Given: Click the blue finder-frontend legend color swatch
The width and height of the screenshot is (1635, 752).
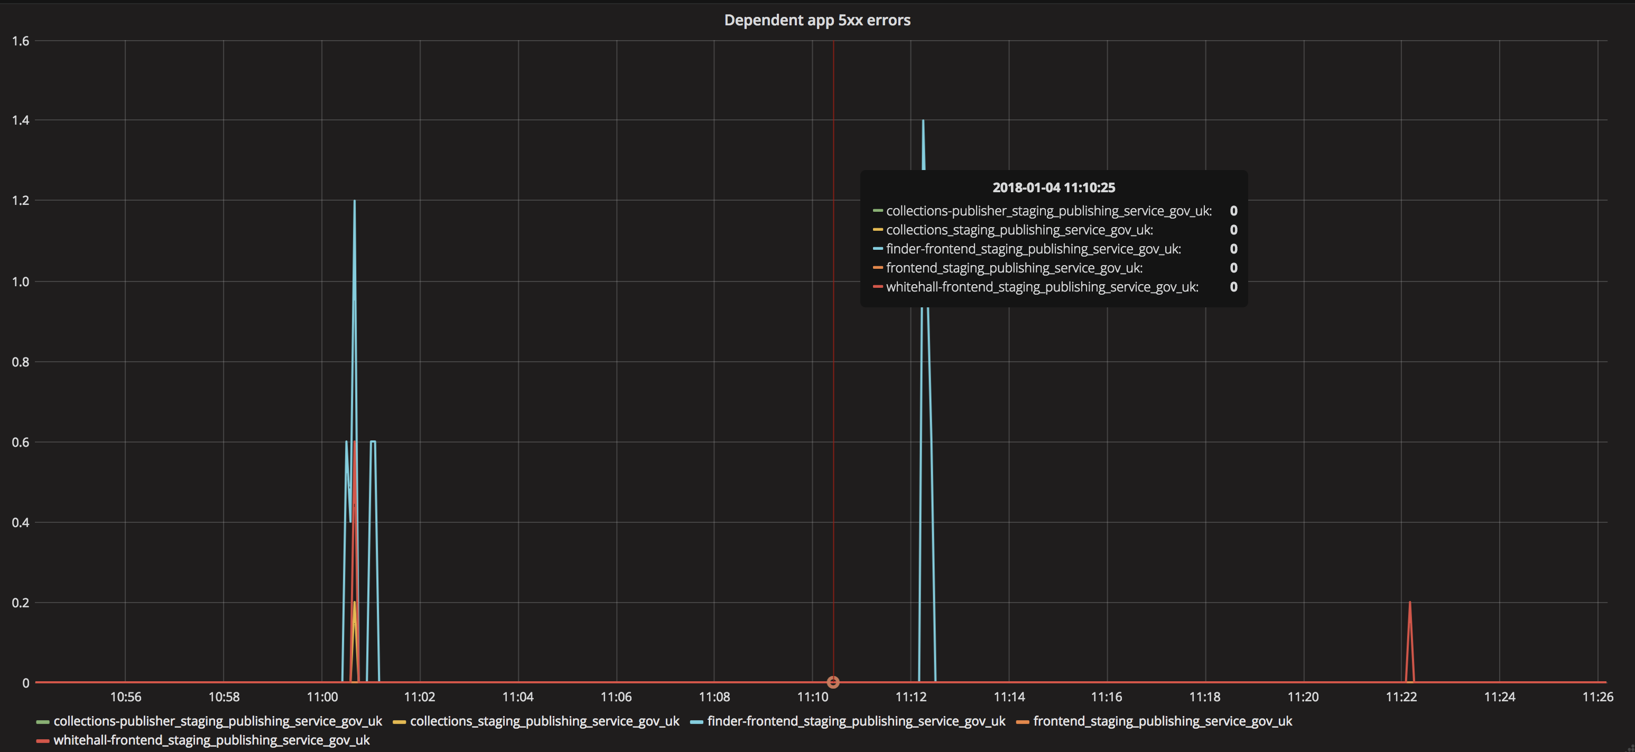Looking at the screenshot, I should [x=696, y=721].
